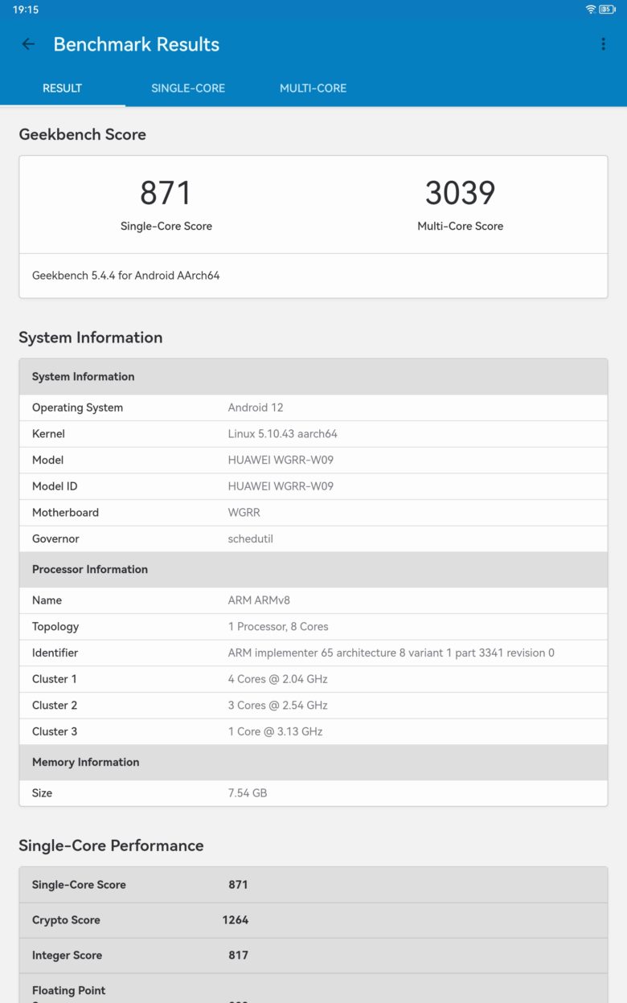Tap the 19:15 clock in status bar

coord(26,10)
